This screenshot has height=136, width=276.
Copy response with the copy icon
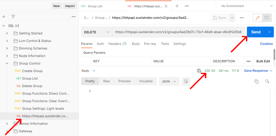click(x=257, y=81)
